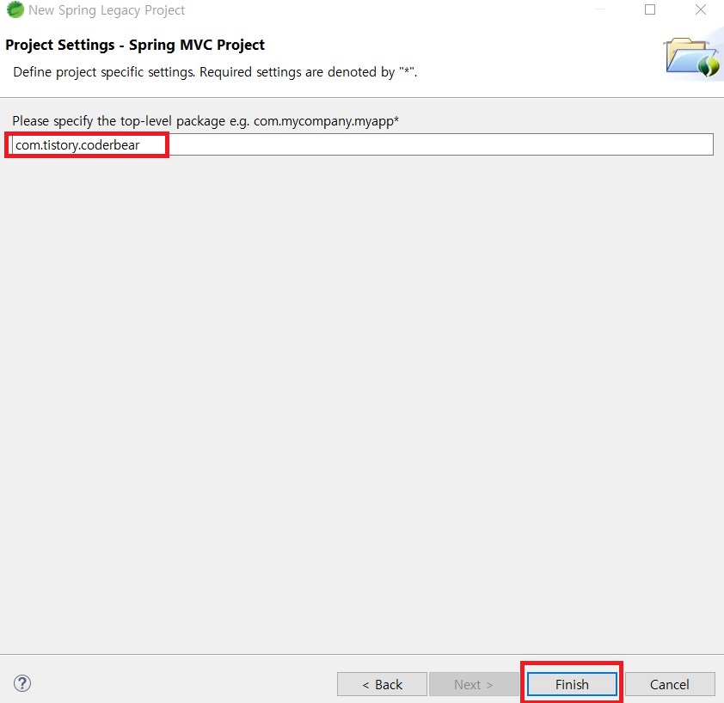
Task: Click the 'Define project specific settings' description text
Action: click(x=215, y=72)
